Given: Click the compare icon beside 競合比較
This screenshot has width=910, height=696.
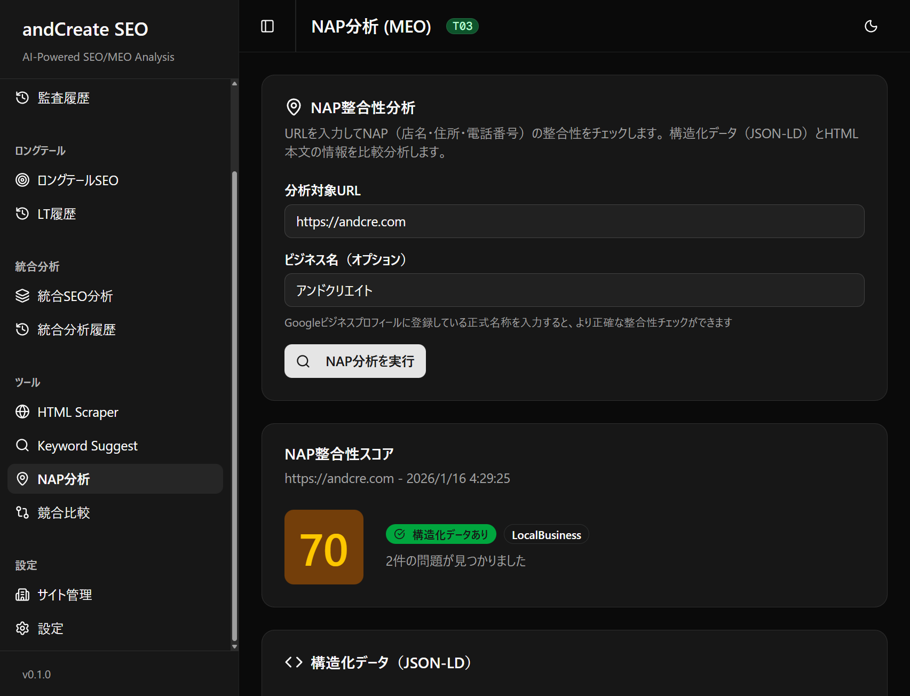Looking at the screenshot, I should coord(22,512).
